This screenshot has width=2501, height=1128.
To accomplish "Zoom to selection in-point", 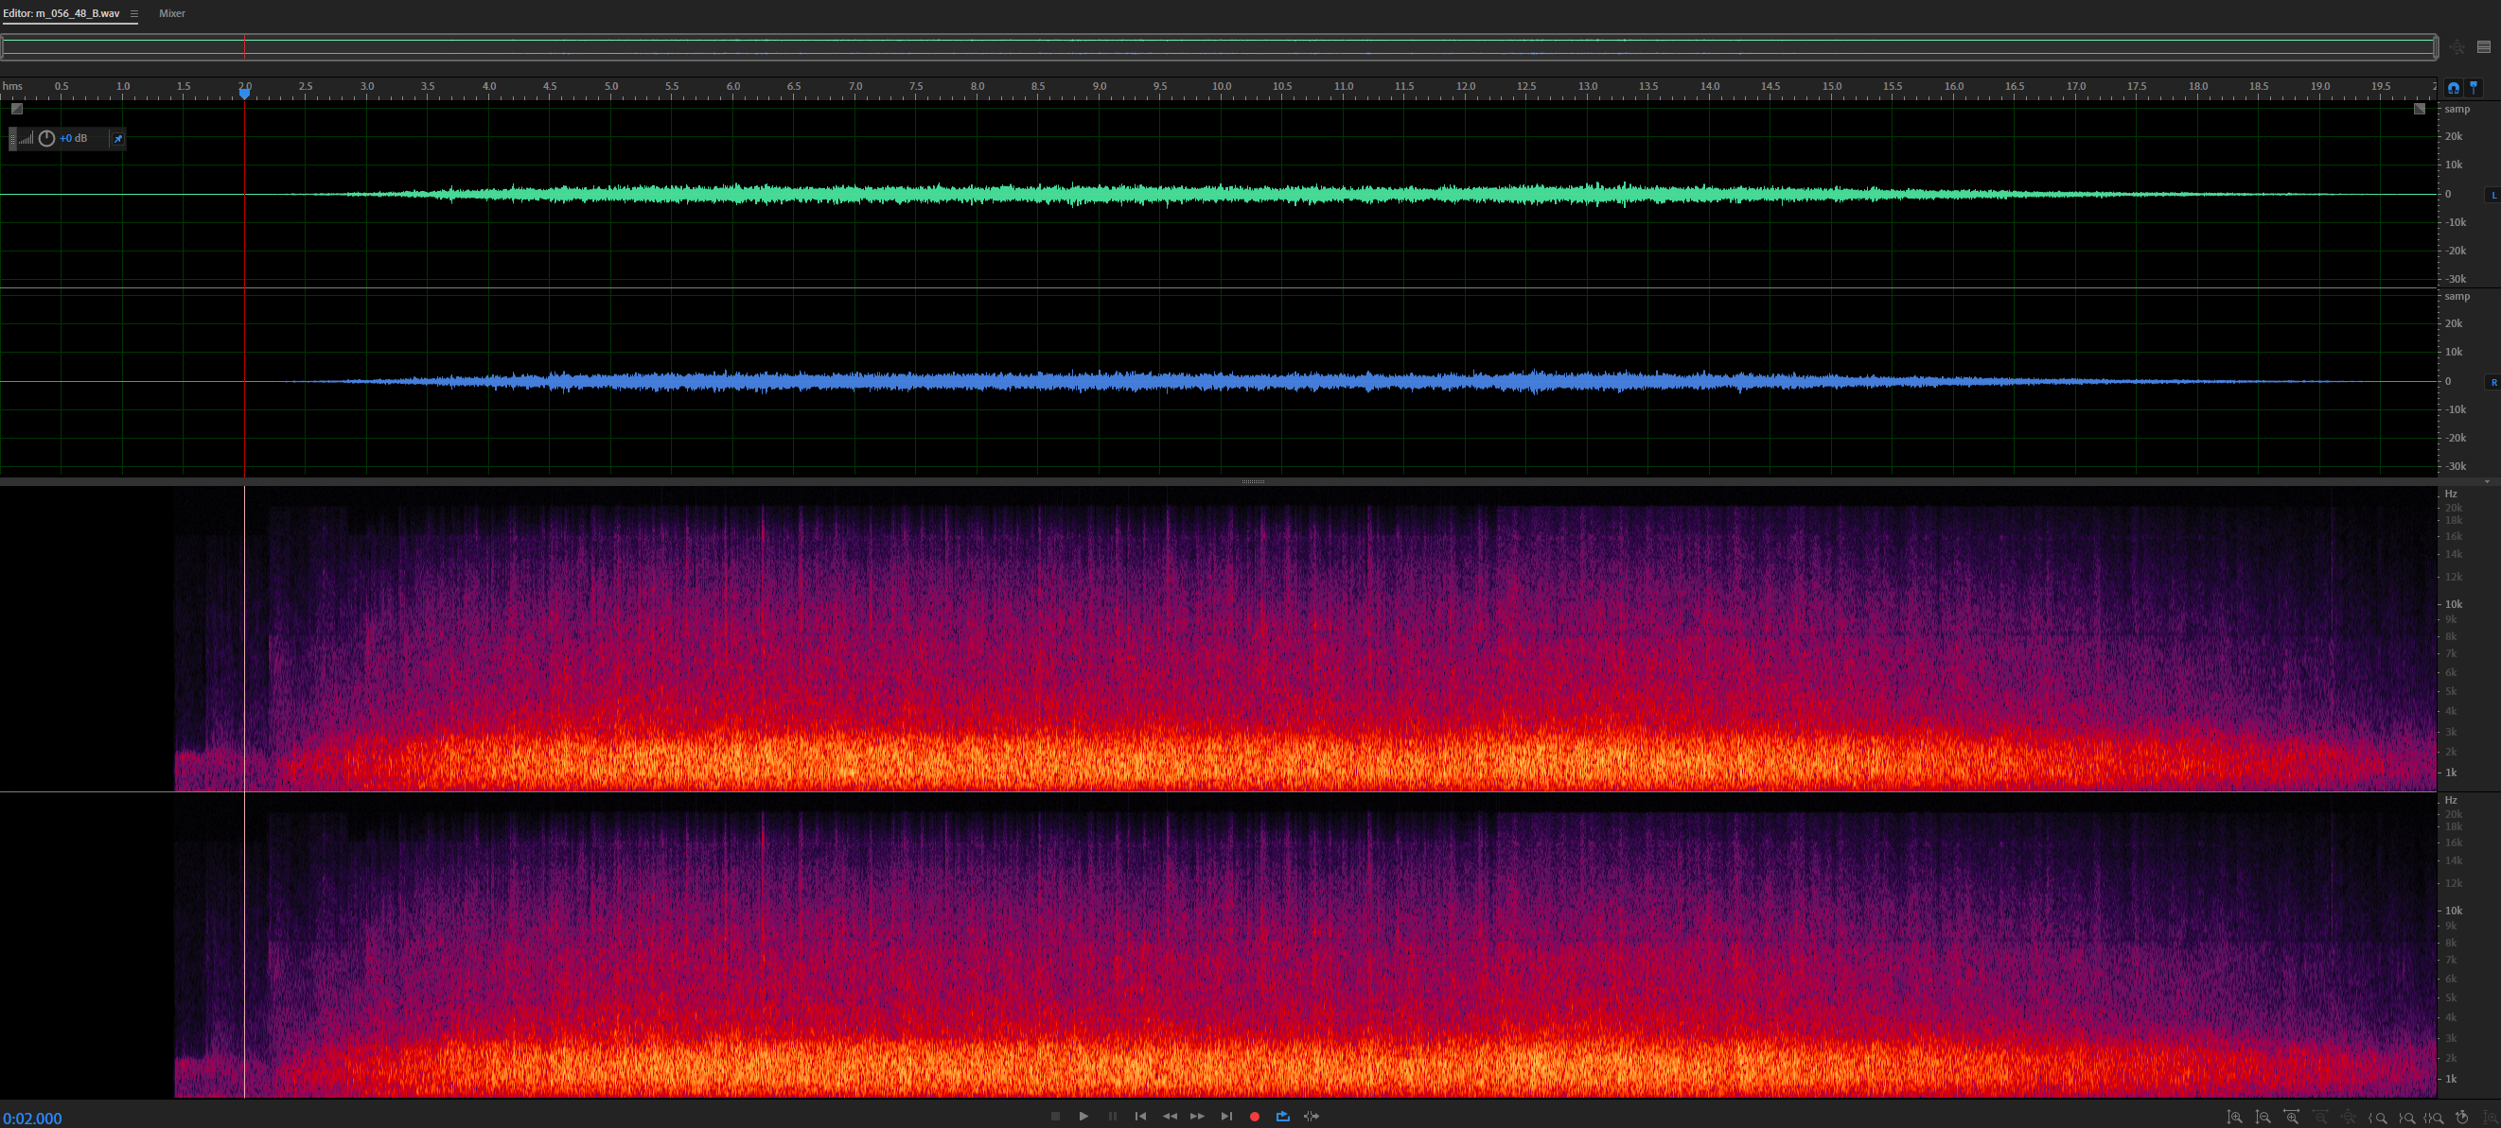I will (x=2378, y=1118).
